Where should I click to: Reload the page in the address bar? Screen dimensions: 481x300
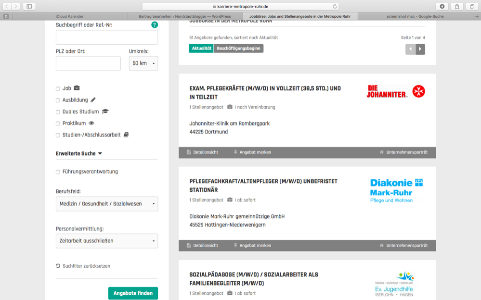pyautogui.click(x=335, y=6)
